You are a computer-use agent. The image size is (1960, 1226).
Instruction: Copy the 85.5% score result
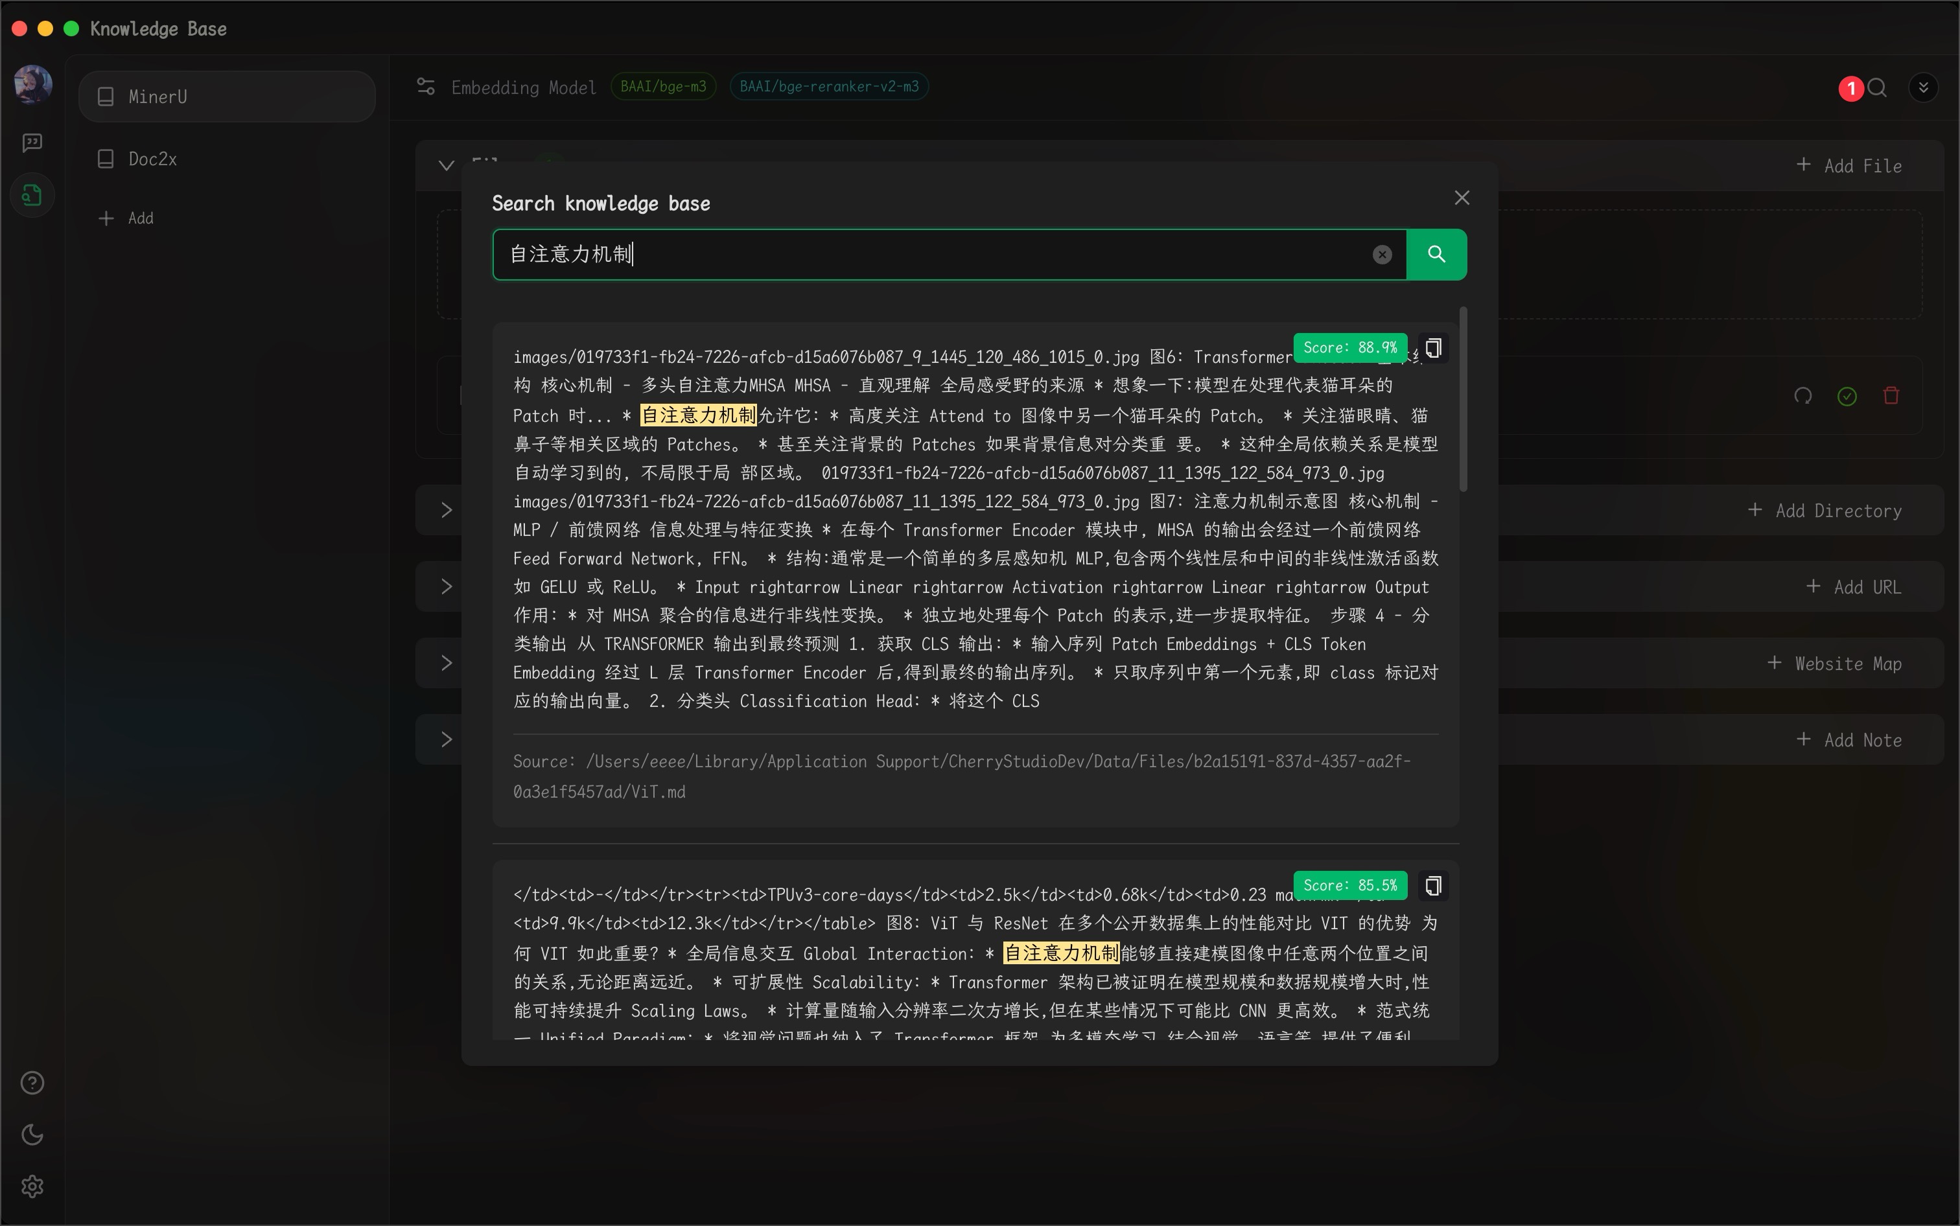(1433, 885)
